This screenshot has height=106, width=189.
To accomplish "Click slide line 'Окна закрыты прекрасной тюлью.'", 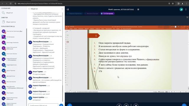I will 115,43.
